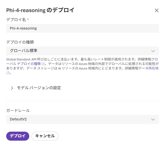
Task: Click the デプロイの種類 label text
Action: (20, 42)
